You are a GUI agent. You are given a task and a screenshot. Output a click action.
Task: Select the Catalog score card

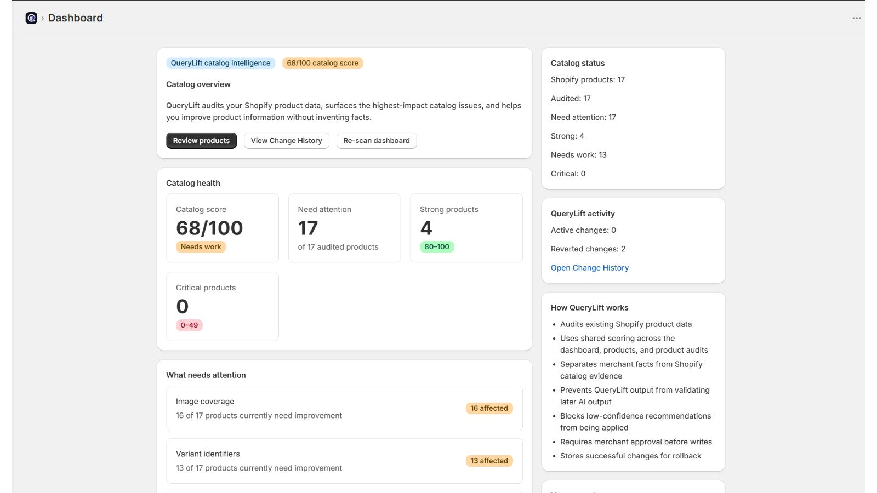click(223, 228)
